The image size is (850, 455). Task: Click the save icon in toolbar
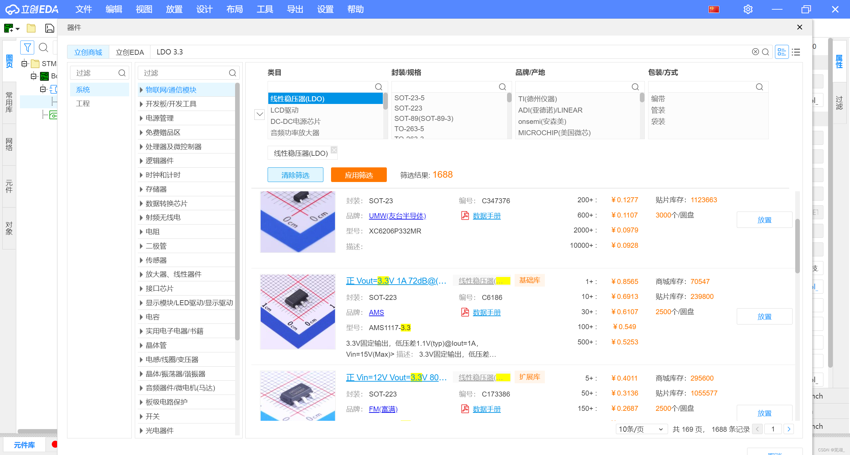click(x=49, y=28)
